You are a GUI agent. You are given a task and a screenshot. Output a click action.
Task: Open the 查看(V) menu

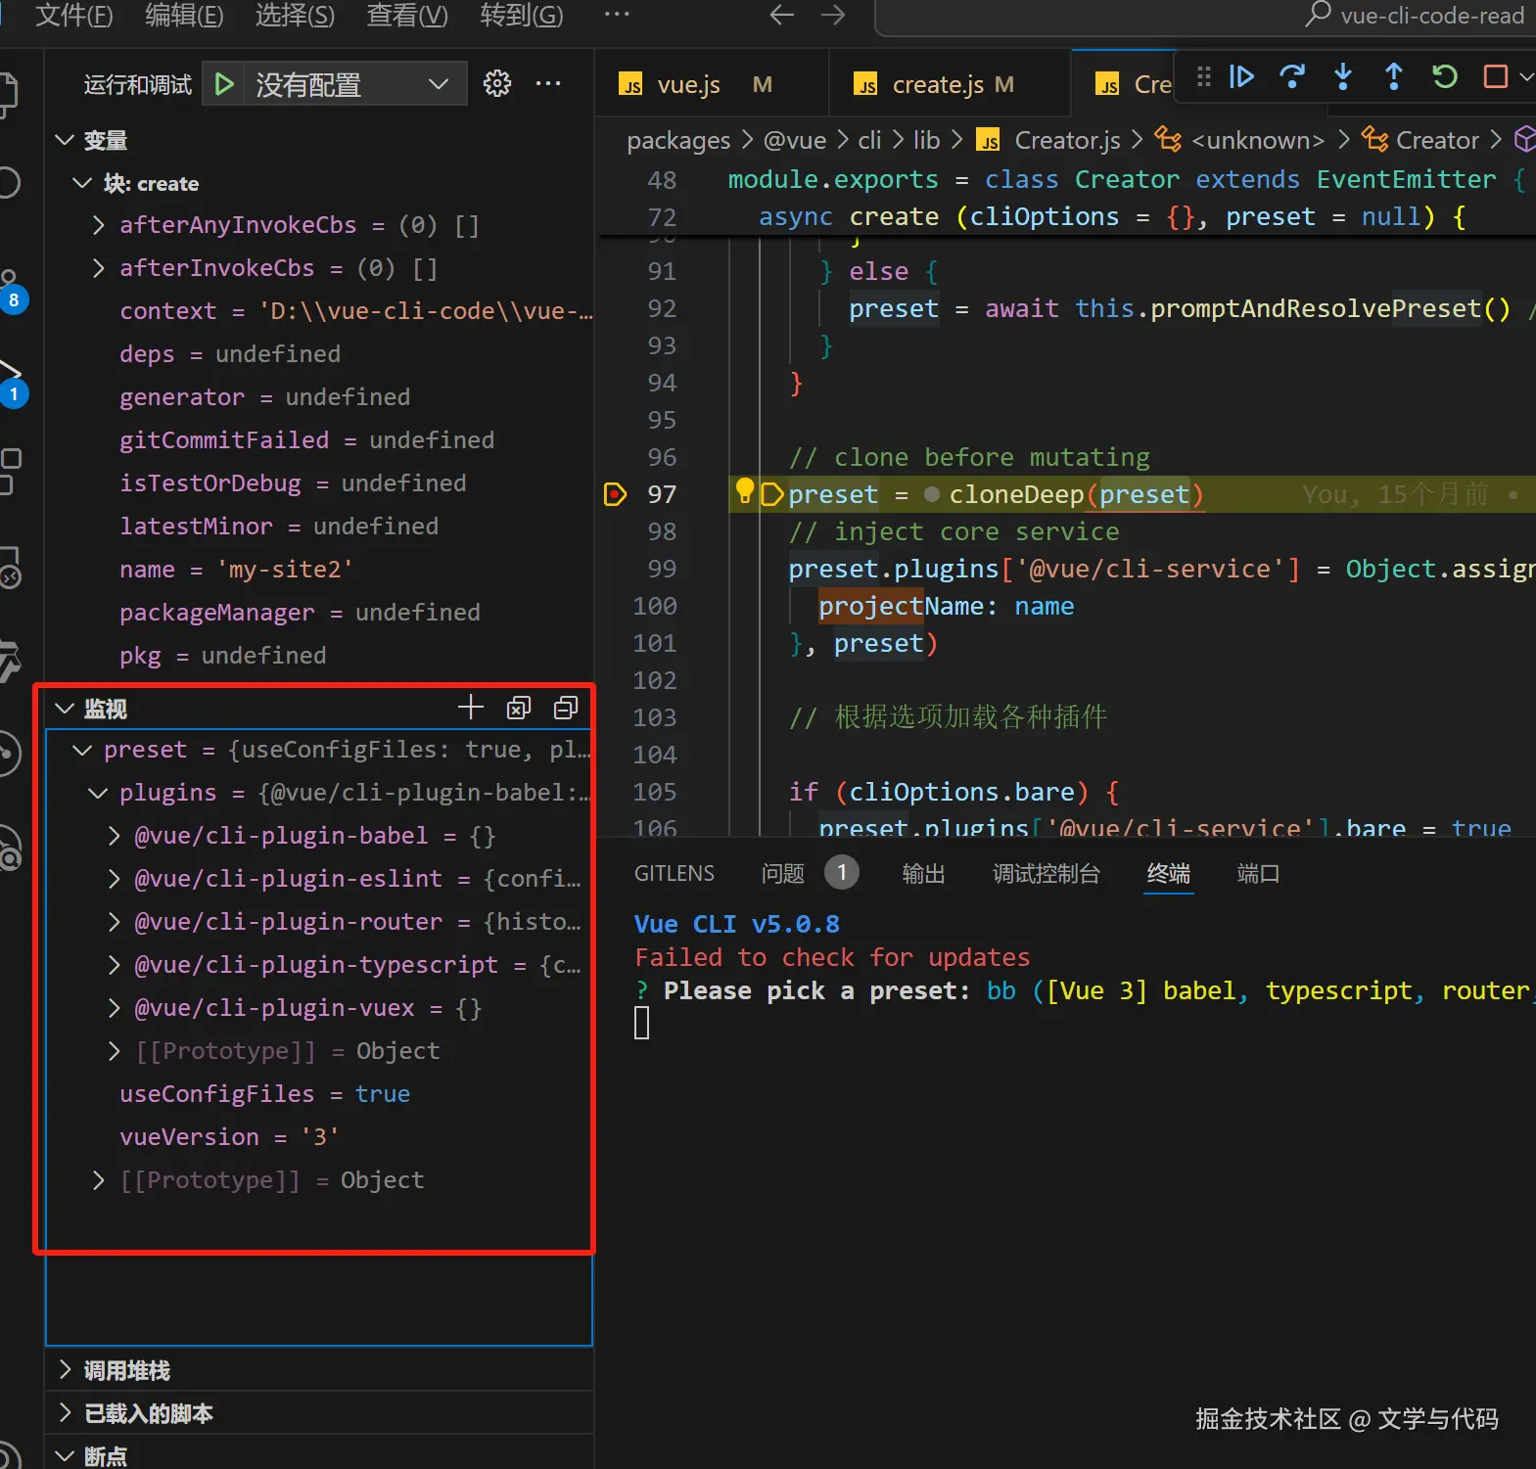tap(407, 15)
